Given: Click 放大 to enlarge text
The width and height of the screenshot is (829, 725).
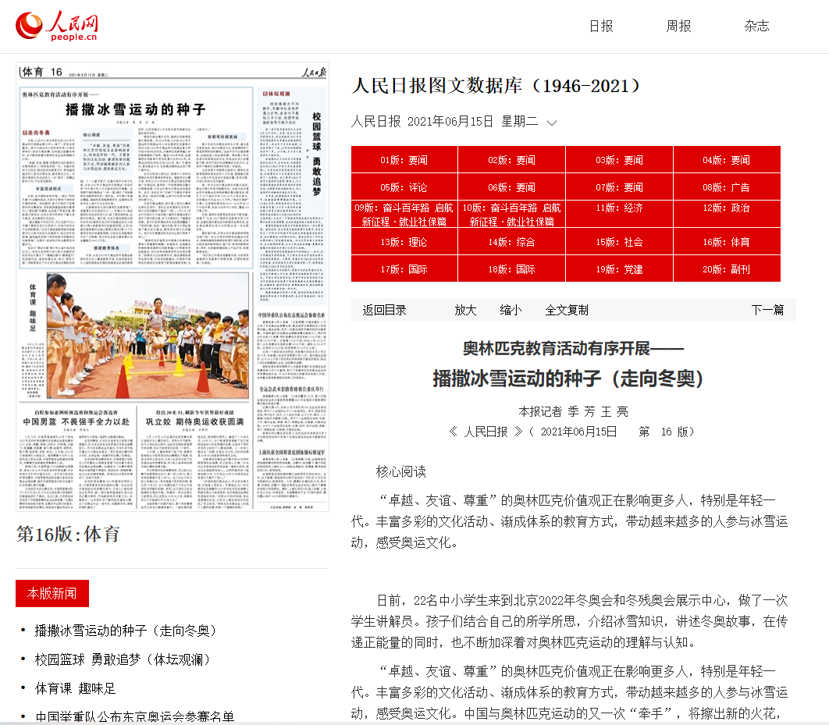Looking at the screenshot, I should pos(466,310).
